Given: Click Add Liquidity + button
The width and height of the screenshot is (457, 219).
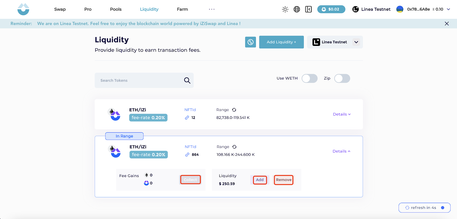Looking at the screenshot, I should [281, 42].
